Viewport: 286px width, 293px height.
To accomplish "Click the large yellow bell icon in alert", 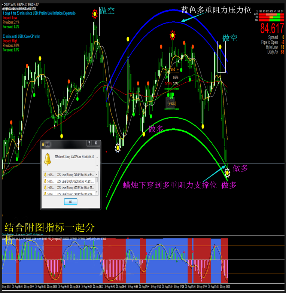I will point(48,159).
